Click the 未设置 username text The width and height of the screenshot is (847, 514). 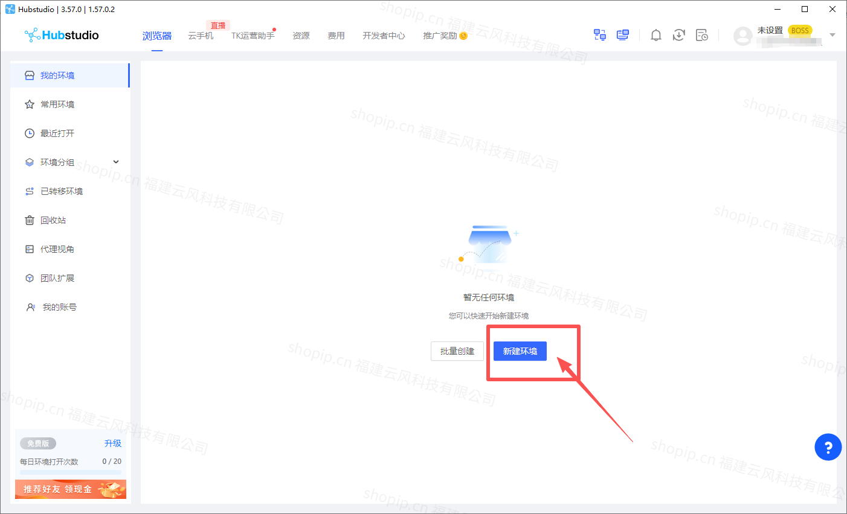coord(770,30)
